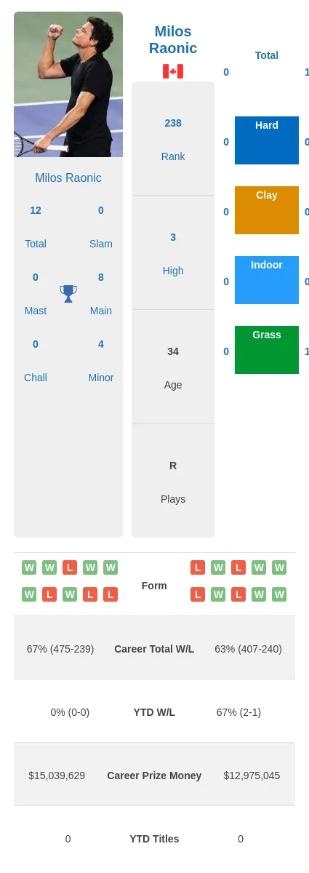Click the Career Prize Money row label

(154, 776)
